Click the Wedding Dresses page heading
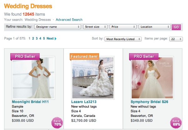Screen dimensions: 188x130 (28, 6)
